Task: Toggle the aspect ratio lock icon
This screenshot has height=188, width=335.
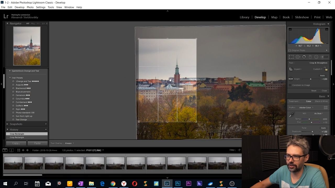Action: pyautogui.click(x=326, y=69)
